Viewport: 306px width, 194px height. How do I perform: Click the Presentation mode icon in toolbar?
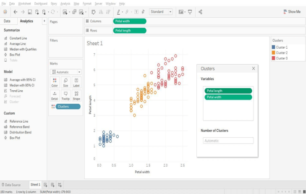[190, 12]
